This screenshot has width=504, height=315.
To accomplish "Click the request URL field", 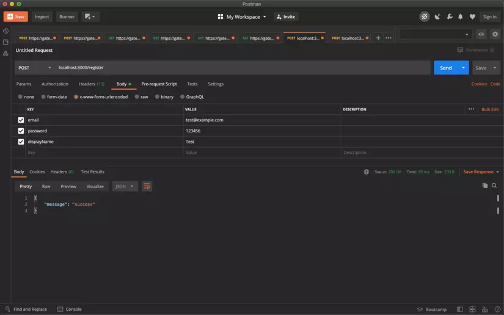I will click(243, 68).
